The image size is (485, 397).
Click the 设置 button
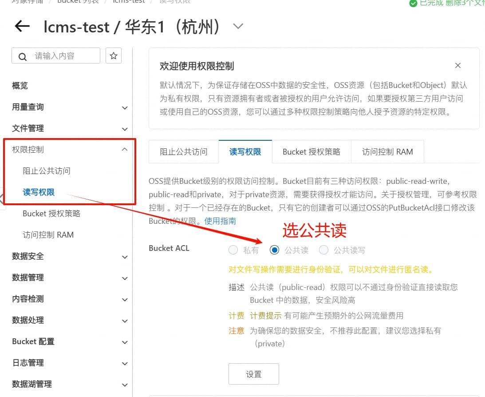[x=254, y=374]
